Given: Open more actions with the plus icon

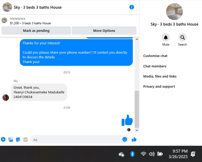Looking at the screenshot, I should click(x=3, y=139).
